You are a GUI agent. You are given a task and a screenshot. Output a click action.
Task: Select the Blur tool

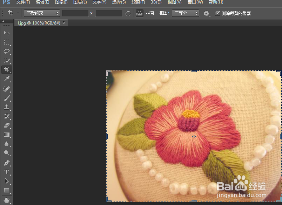point(7,144)
